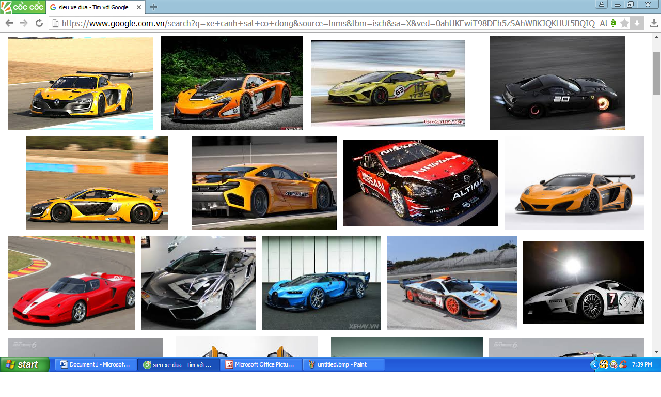Click the address bar URL field
This screenshot has width=661, height=397.
pyautogui.click(x=330, y=23)
